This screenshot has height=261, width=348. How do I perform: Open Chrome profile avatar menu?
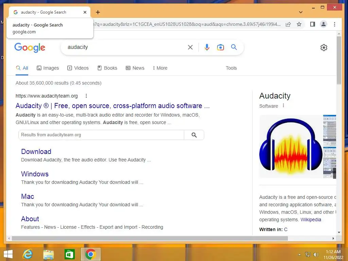pyautogui.click(x=324, y=24)
